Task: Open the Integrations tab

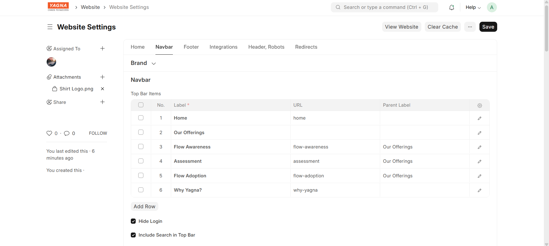Action: click(223, 47)
